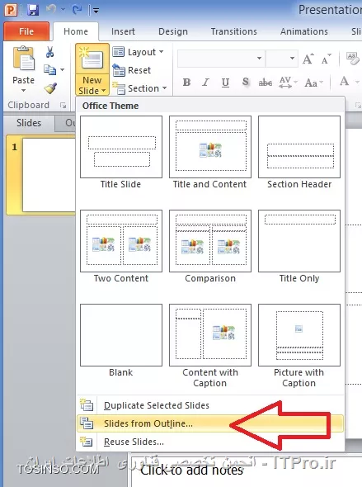The width and height of the screenshot is (362, 487).
Task: Click the font size combo box
Action: tap(282, 59)
